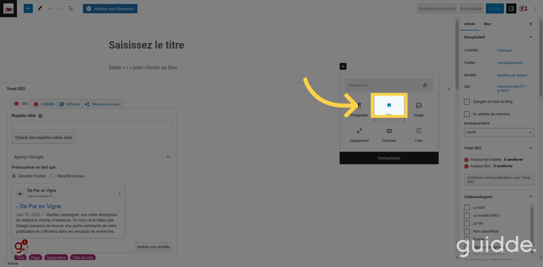The width and height of the screenshot is (543, 267).
Task: Click Améliorez votre publication avec Yoast SEO
Action: point(499,180)
